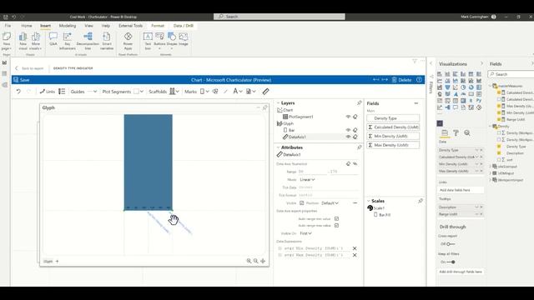Zoom out on Glyph canvas
The width and height of the screenshot is (534, 300).
(256, 261)
